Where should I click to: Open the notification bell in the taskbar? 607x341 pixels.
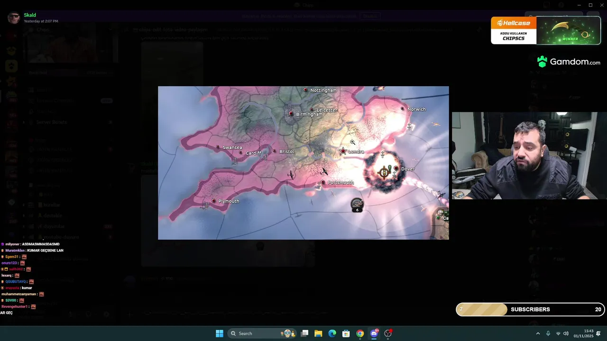(x=598, y=333)
